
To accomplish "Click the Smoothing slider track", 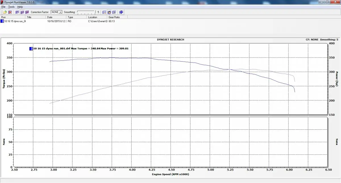I will coord(86,12).
